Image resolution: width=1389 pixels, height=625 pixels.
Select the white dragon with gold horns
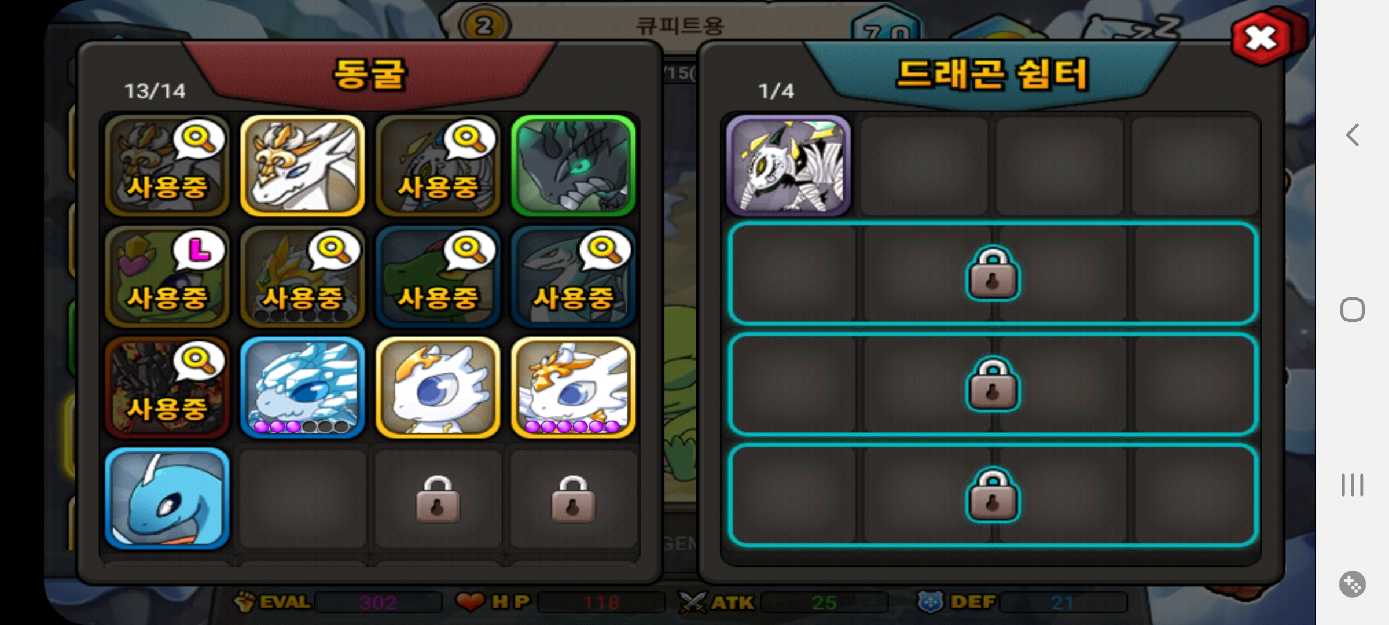tap(302, 166)
